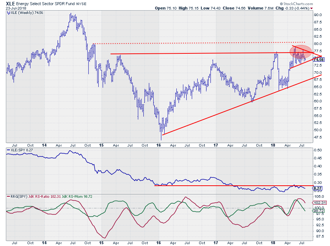Select the XLE:SPY 0.27 legend label
The height and width of the screenshot is (246, 330).
click(20, 150)
